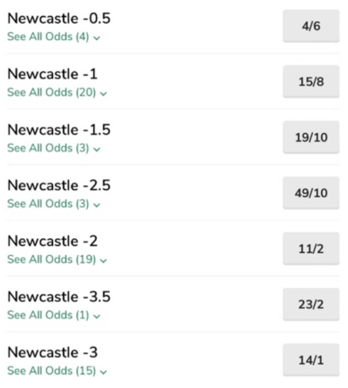Click the Newcastle -2 market title
The width and height of the screenshot is (348, 388).
[x=52, y=241]
